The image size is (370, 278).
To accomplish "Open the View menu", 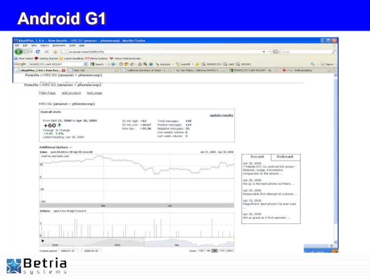I will click(x=34, y=45).
